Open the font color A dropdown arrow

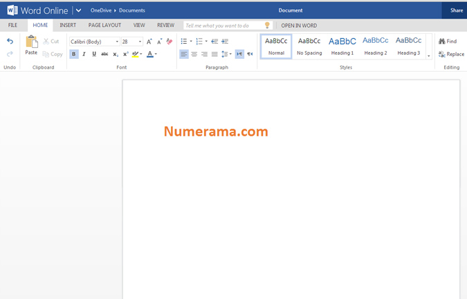pyautogui.click(x=156, y=54)
